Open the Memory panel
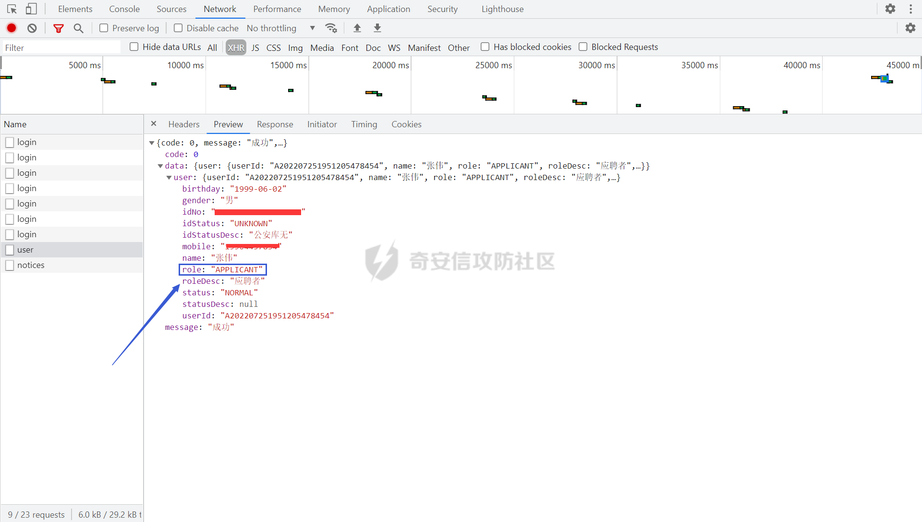Viewport: 922px width, 522px height. pos(334,9)
